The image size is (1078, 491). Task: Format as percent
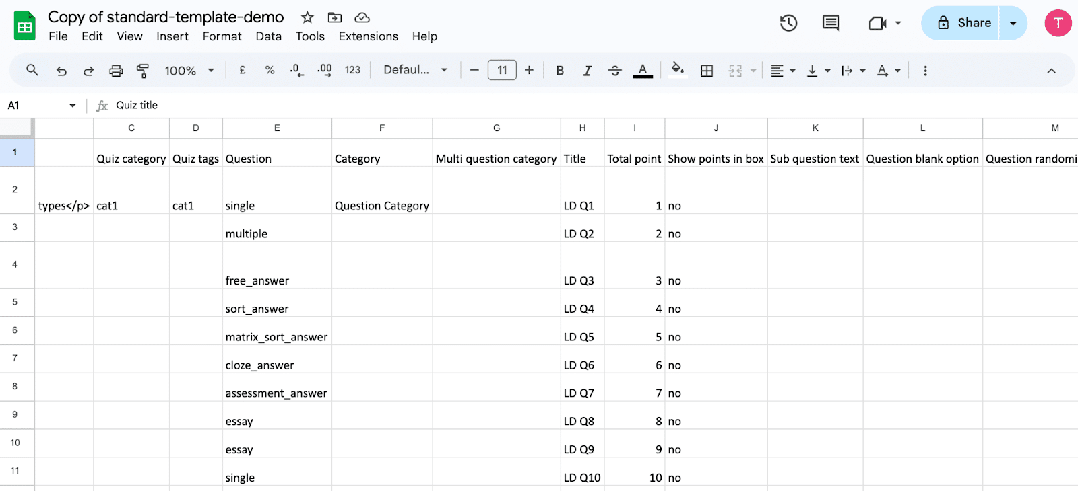tap(269, 70)
